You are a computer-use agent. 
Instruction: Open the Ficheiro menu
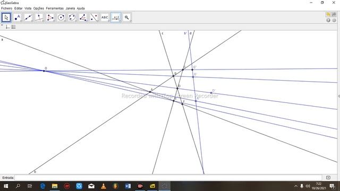(7, 8)
